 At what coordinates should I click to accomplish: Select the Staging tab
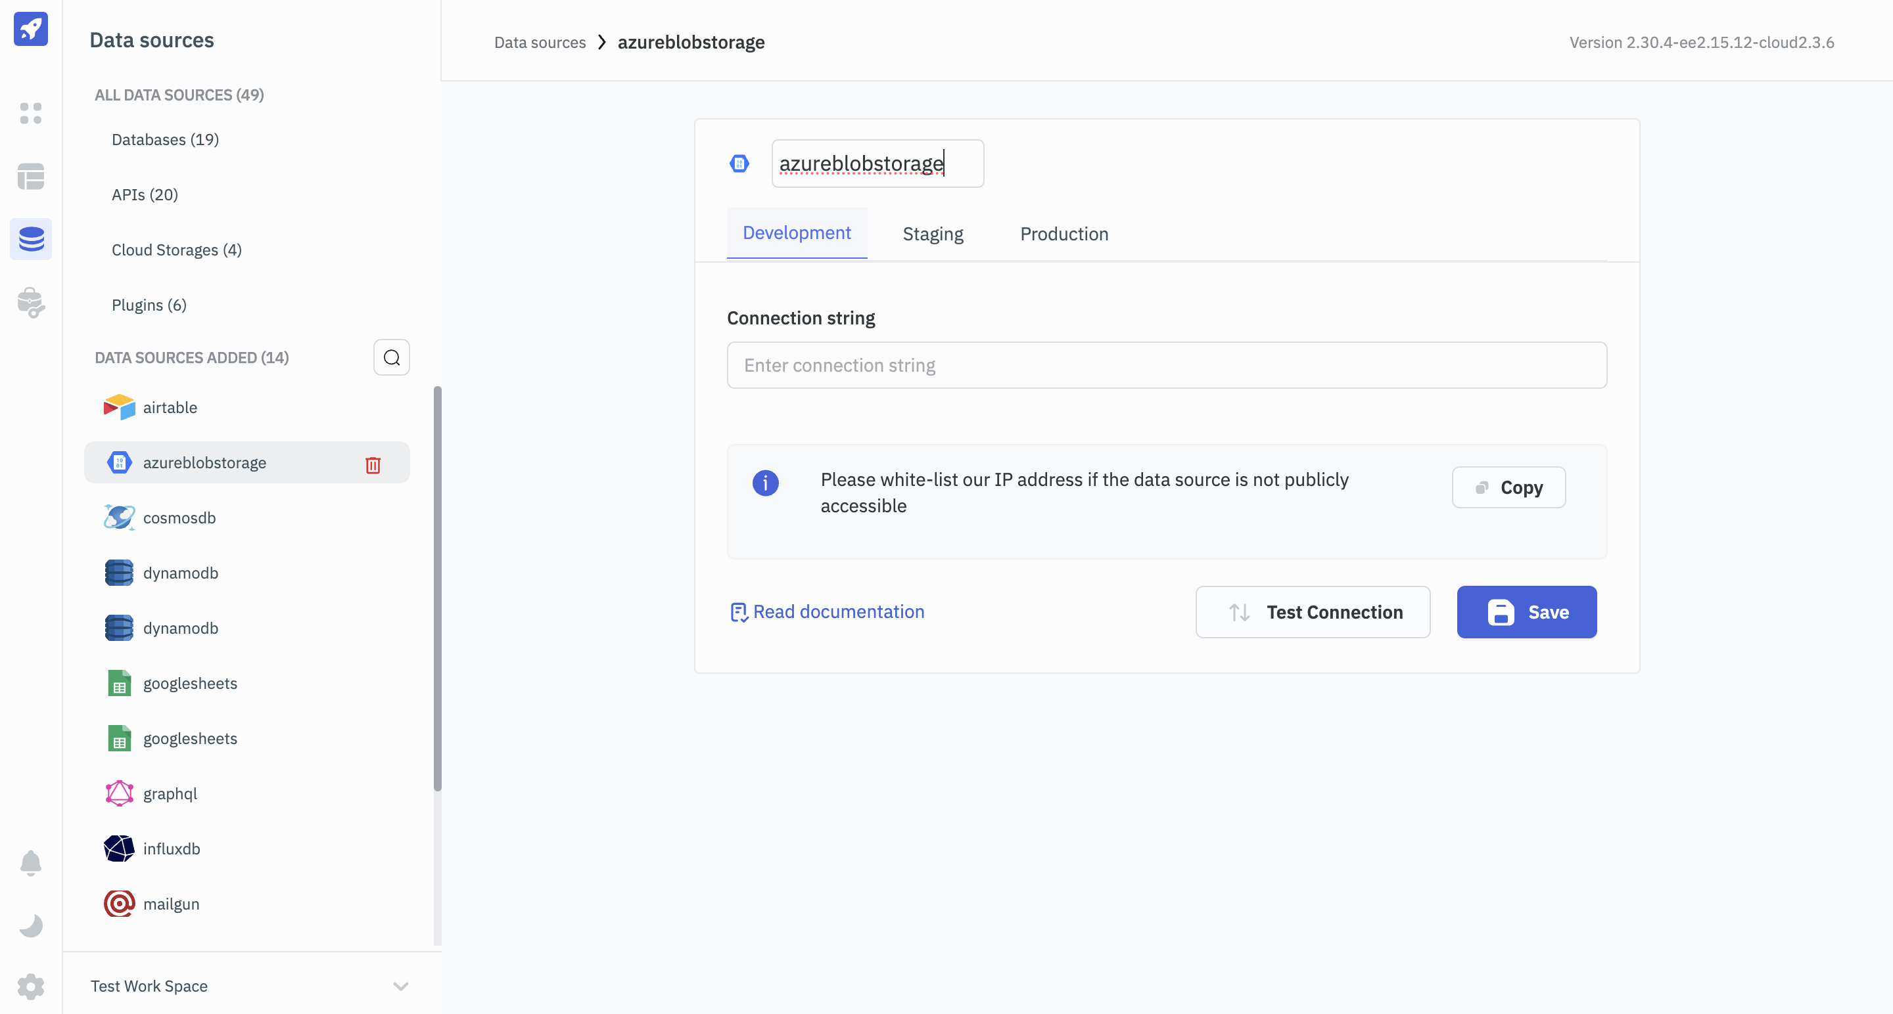933,232
